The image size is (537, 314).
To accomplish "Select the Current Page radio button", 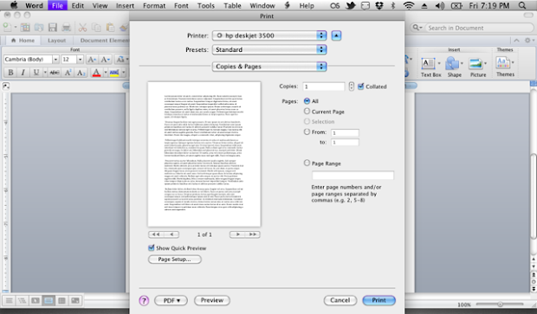I will (307, 112).
